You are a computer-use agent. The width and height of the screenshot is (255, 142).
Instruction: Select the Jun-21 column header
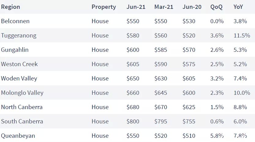click(136, 7)
